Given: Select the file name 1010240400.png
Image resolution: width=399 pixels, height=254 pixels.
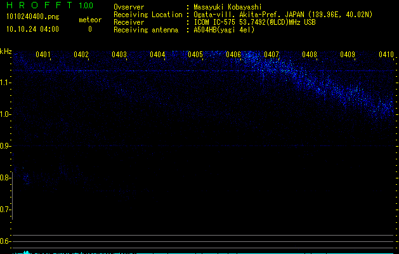Looking at the screenshot, I should point(33,17).
